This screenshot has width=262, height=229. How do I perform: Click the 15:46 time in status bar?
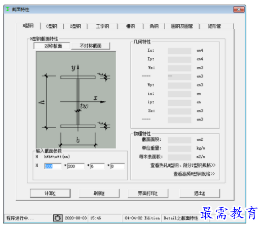(95, 218)
